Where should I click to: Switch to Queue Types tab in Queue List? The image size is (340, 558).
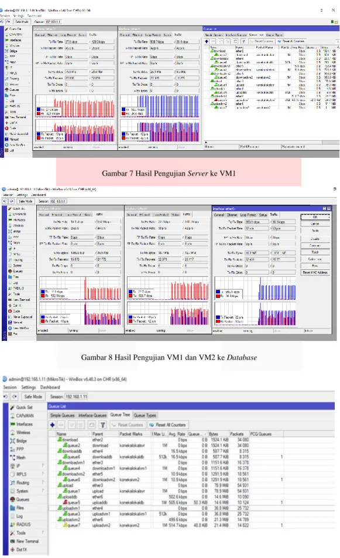(145, 415)
